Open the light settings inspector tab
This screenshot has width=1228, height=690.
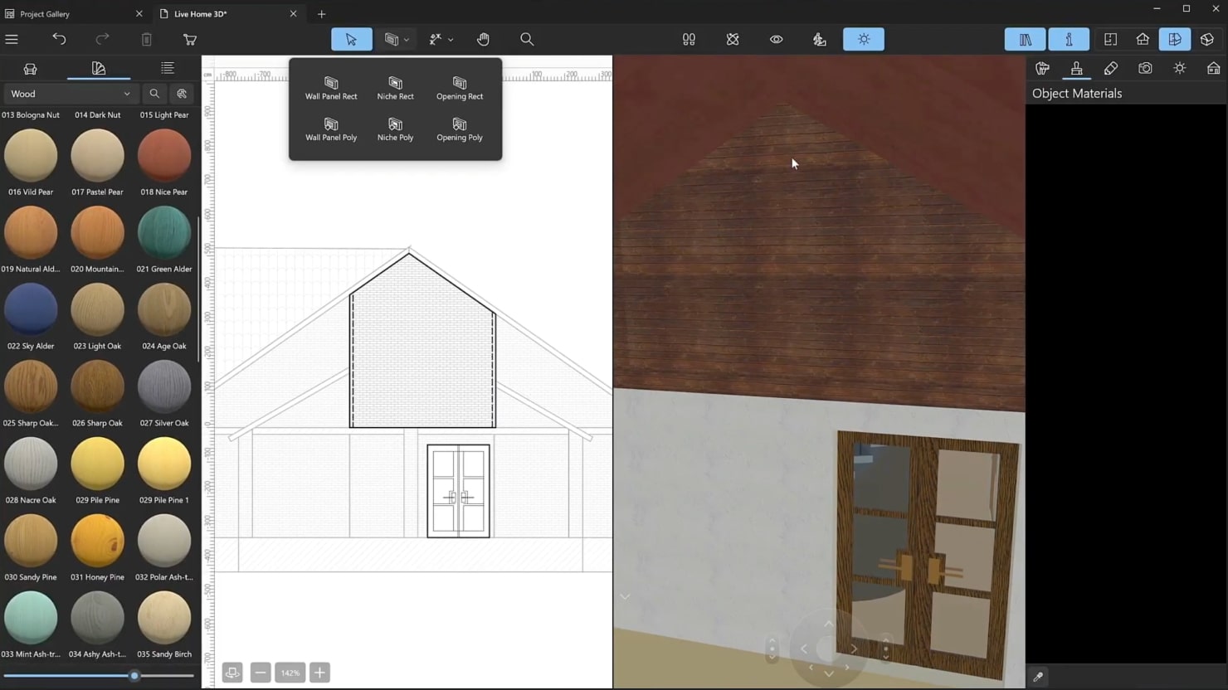click(1179, 69)
